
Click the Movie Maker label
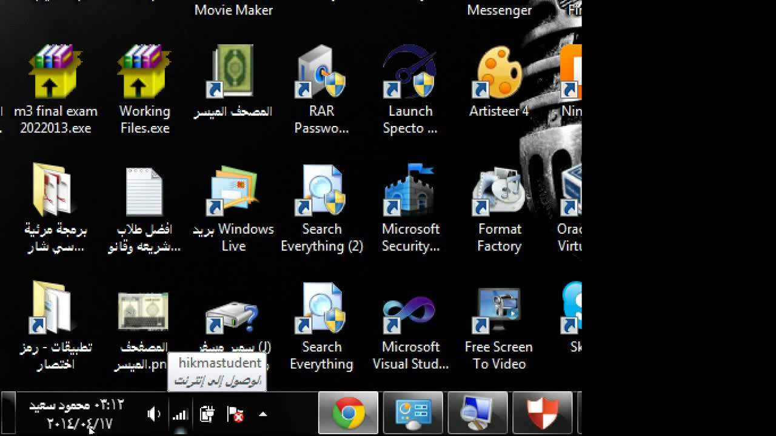tap(233, 10)
